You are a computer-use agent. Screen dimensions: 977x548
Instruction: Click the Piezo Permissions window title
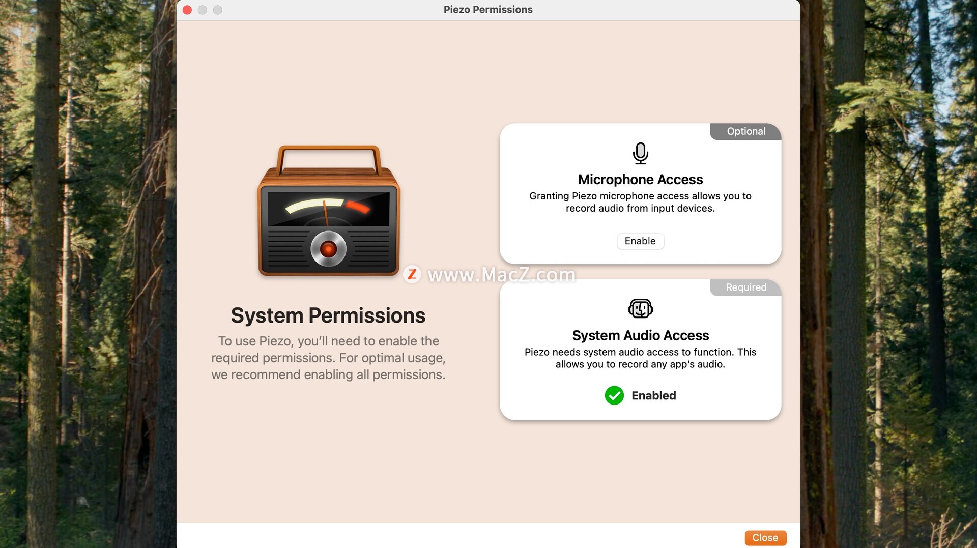[488, 10]
